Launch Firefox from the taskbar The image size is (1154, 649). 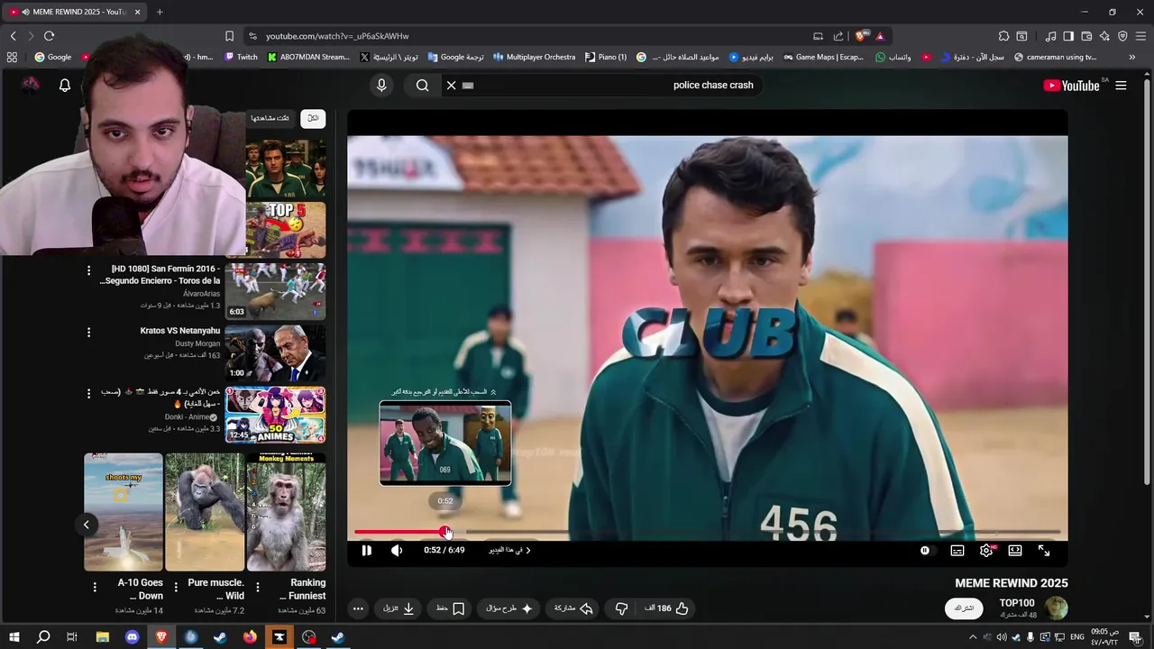click(x=250, y=637)
